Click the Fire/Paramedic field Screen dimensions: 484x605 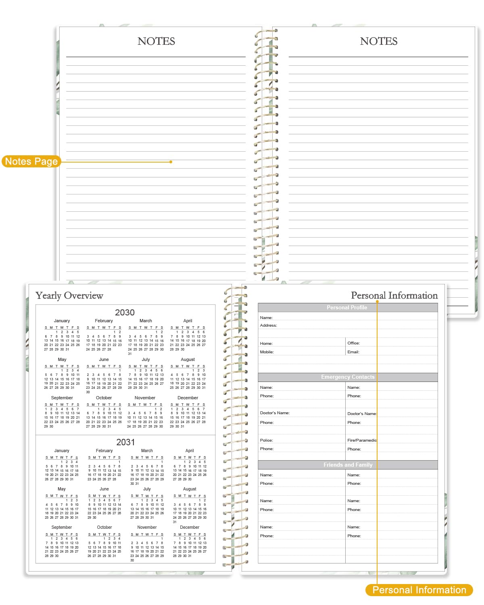click(392, 440)
